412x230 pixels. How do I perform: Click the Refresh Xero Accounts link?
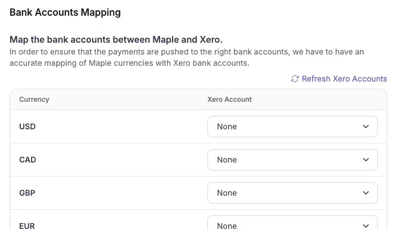[x=344, y=79]
